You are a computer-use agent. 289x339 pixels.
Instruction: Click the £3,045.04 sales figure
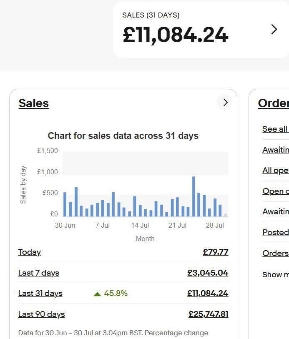point(208,273)
